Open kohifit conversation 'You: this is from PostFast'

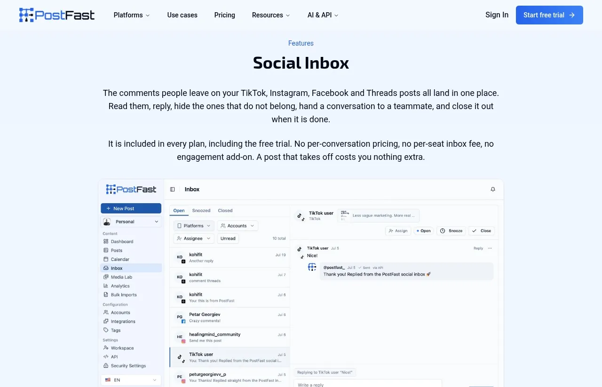(230, 298)
